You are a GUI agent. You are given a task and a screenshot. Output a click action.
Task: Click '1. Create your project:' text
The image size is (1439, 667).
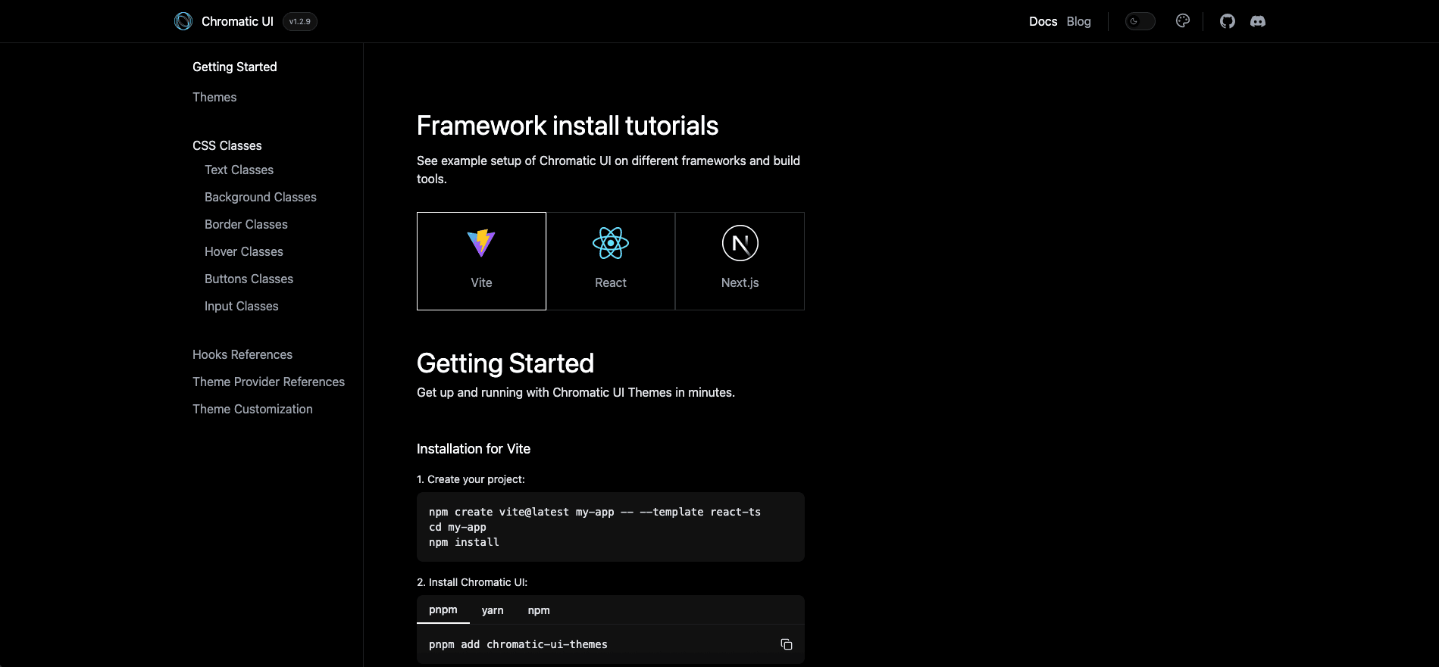471,479
